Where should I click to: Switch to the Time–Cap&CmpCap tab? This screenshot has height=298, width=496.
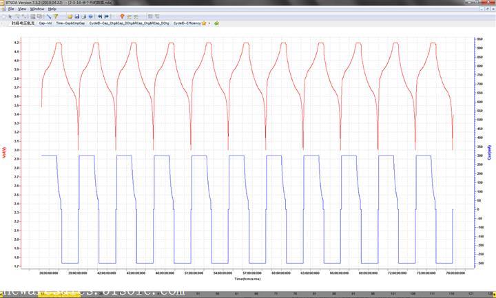(x=71, y=23)
